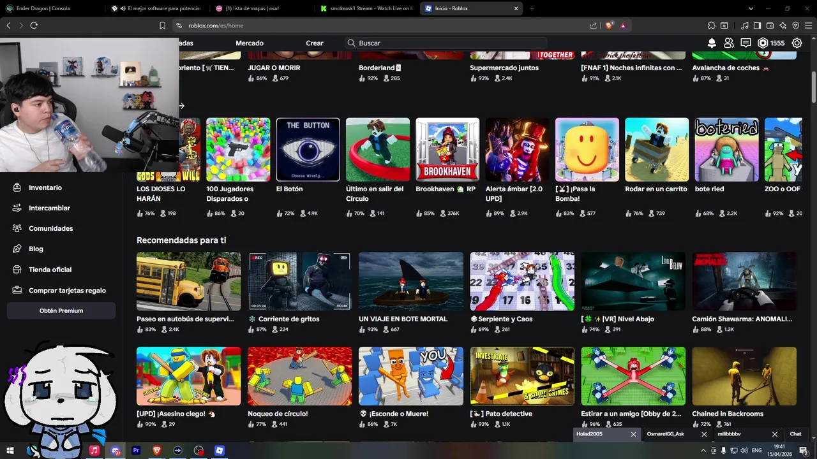Close the Inicio - Roblox tab
Viewport: 817px width, 459px height.
pyautogui.click(x=516, y=8)
